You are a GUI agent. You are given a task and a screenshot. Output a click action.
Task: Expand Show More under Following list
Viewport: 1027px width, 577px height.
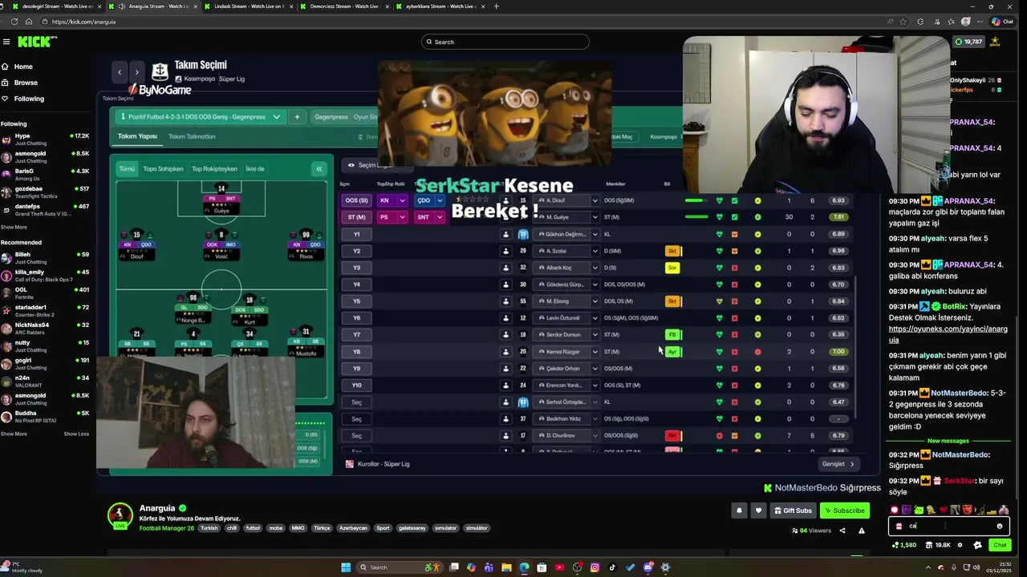click(14, 227)
